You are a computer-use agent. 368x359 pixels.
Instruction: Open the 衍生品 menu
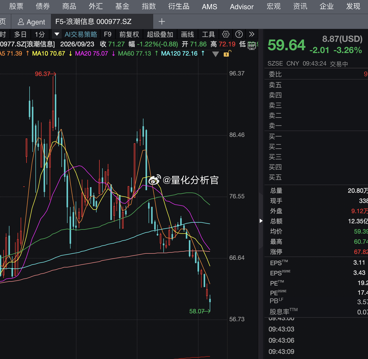(179, 6)
